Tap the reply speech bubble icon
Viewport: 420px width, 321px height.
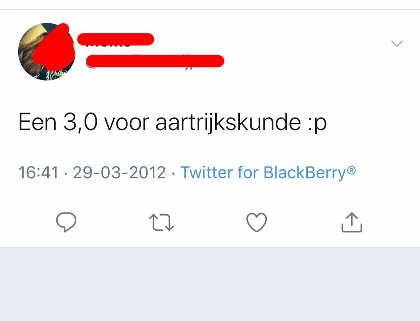click(66, 223)
